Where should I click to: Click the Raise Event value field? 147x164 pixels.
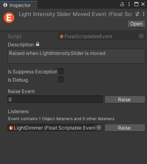(55, 99)
